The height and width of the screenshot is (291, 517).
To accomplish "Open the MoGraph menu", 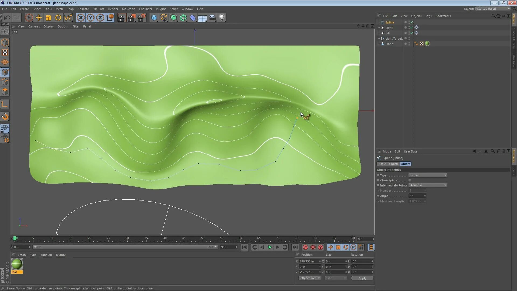I will click(x=128, y=9).
